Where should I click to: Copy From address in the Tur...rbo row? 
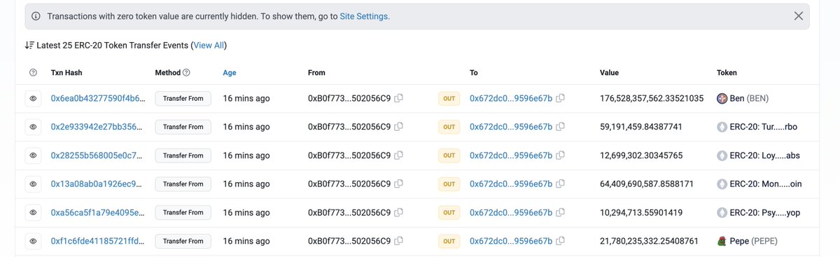click(x=398, y=127)
